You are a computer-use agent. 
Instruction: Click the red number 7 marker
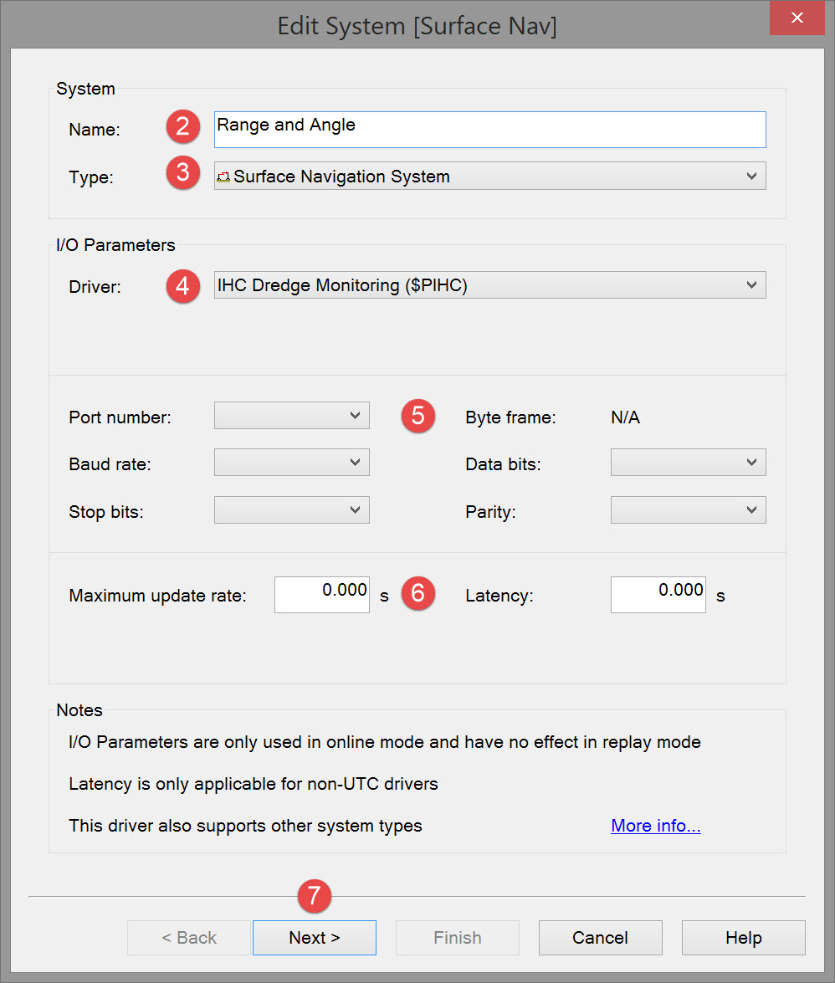[x=315, y=896]
